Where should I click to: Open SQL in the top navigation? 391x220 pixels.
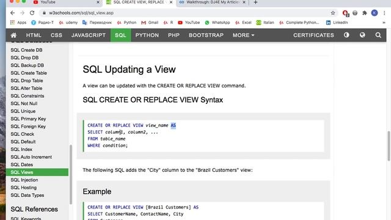pyautogui.click(x=120, y=35)
